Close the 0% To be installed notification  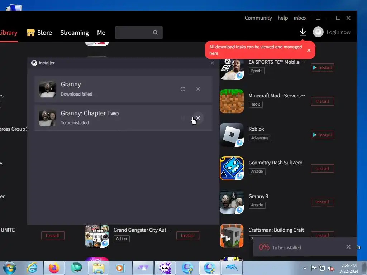coord(348,247)
